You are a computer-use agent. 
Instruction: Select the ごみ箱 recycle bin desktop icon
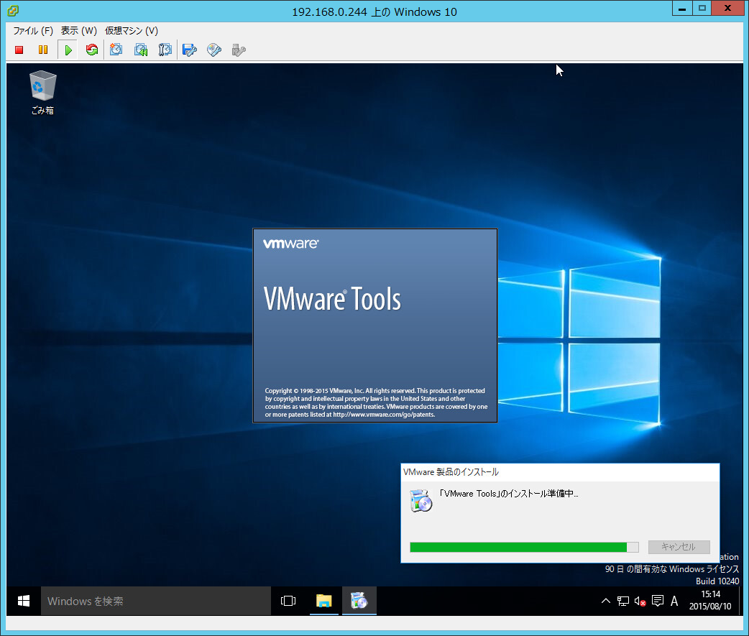(42, 93)
